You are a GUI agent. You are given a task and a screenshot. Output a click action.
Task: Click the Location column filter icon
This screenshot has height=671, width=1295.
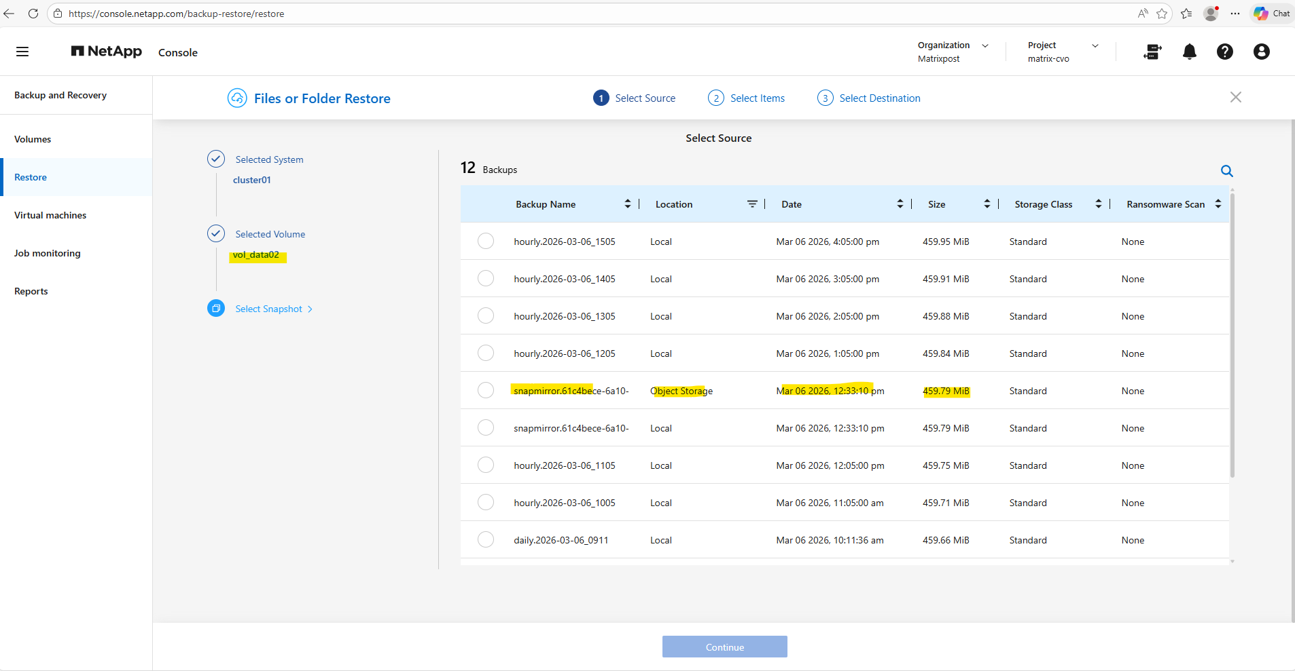pos(752,204)
